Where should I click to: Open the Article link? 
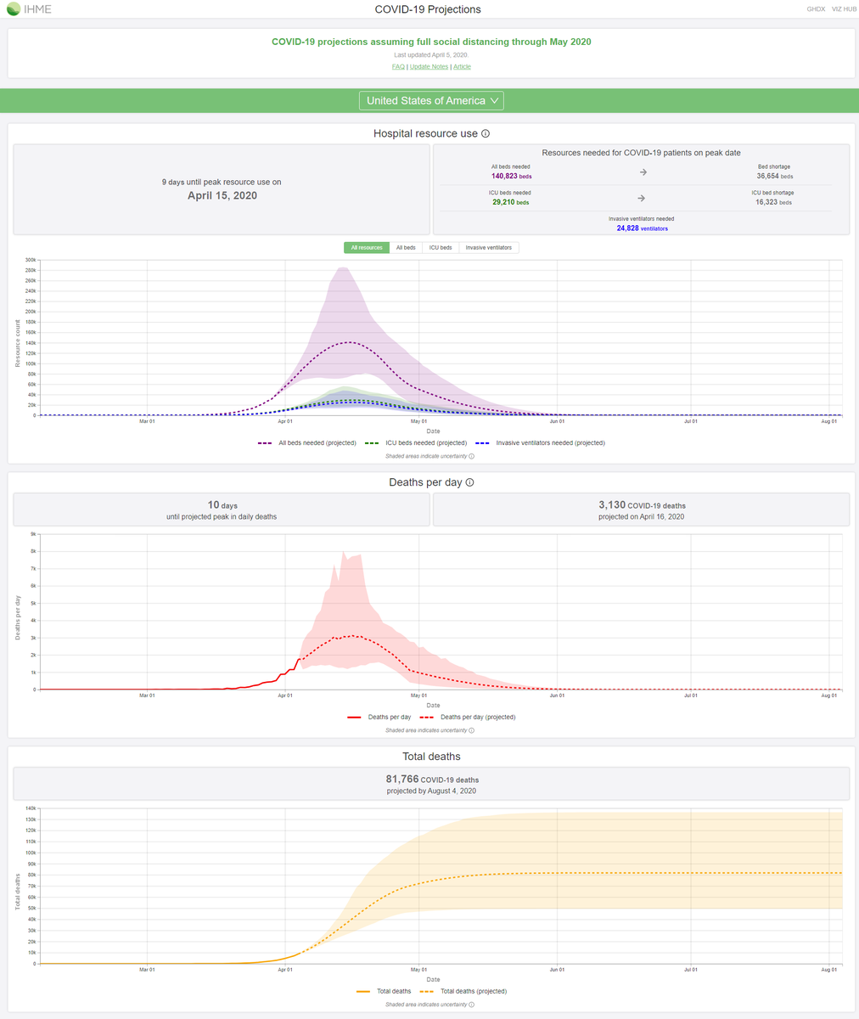462,66
